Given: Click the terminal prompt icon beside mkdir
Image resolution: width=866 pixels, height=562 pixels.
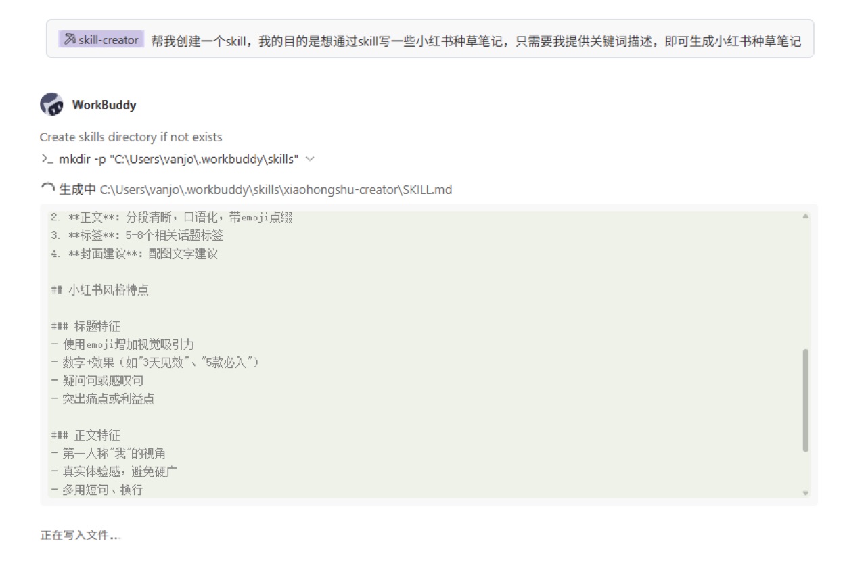Looking at the screenshot, I should point(47,159).
